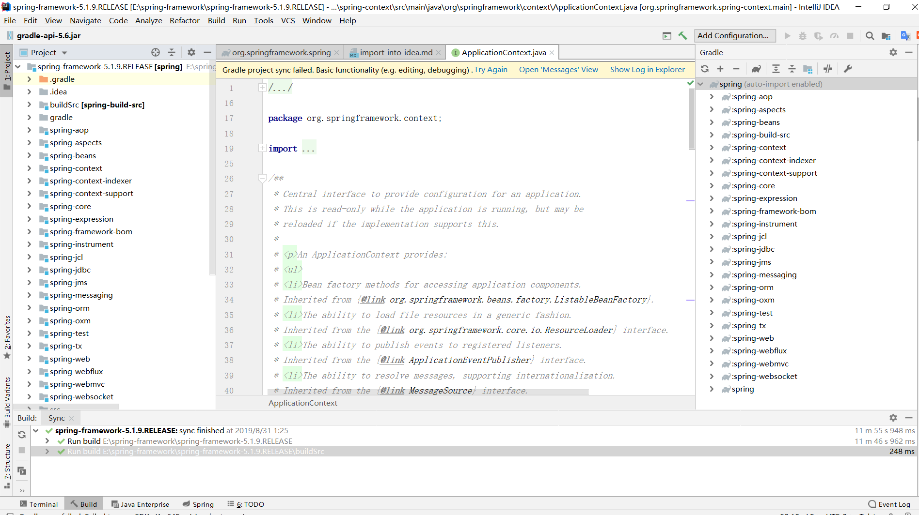Expand :spring-core in Gradle tree

click(x=712, y=185)
